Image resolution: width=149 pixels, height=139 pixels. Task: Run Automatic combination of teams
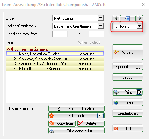pos(76,108)
